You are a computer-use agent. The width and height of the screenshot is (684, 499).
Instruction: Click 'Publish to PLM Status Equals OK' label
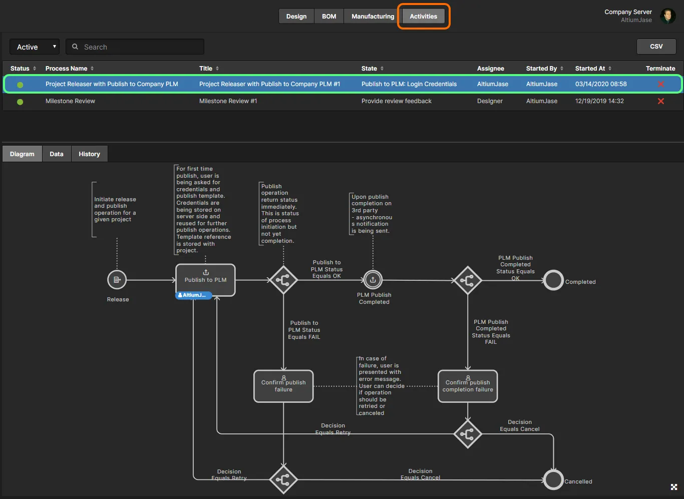click(x=326, y=269)
